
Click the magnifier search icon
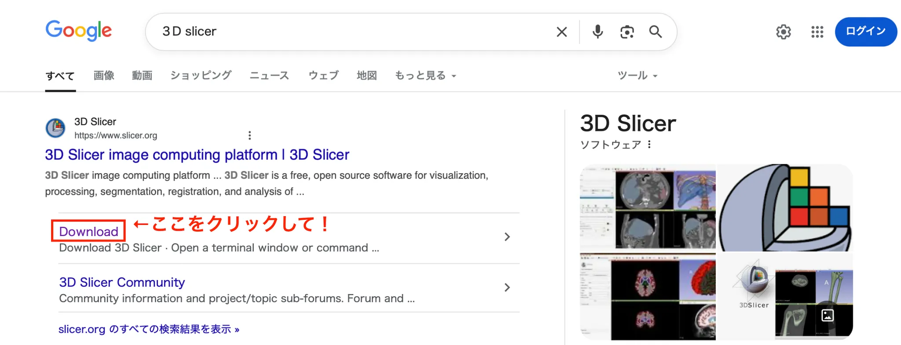[x=656, y=32]
